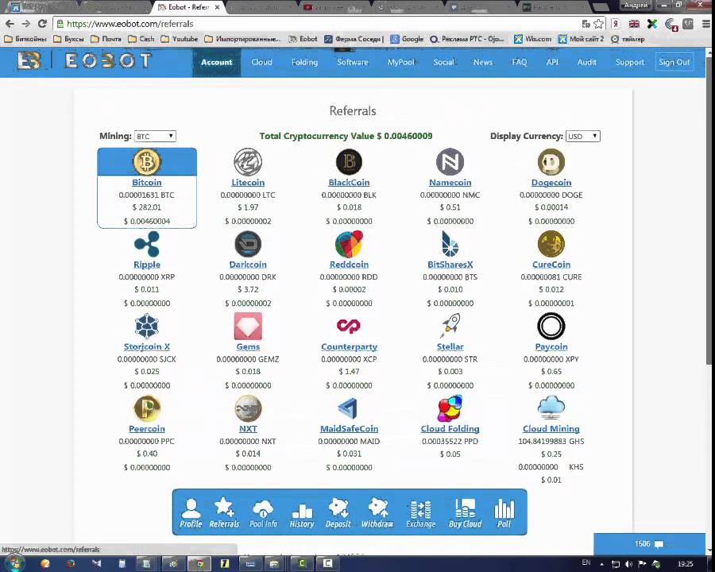Open the FAQ menu item
Image resolution: width=715 pixels, height=572 pixels.
click(x=520, y=62)
